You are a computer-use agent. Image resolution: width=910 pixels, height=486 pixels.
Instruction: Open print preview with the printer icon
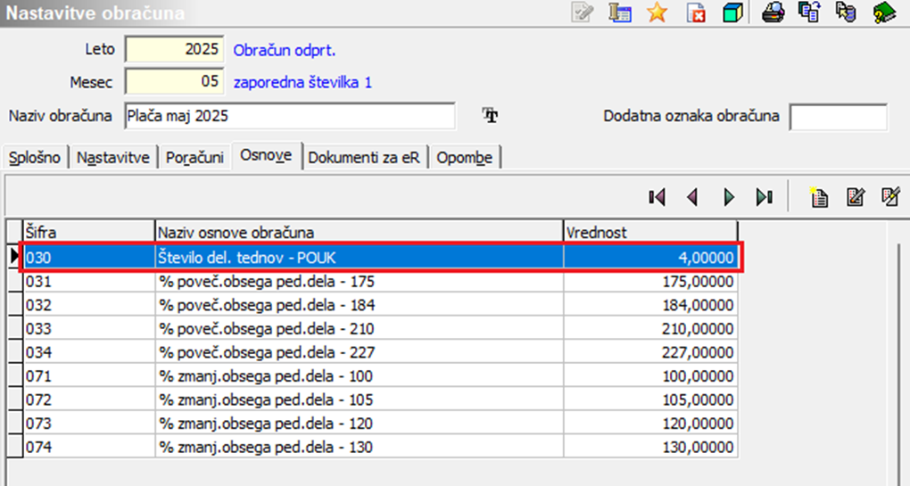773,12
